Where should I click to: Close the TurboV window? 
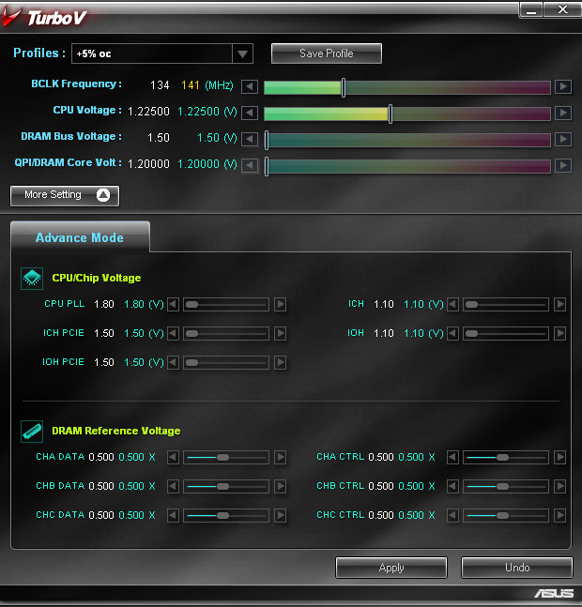[x=562, y=9]
